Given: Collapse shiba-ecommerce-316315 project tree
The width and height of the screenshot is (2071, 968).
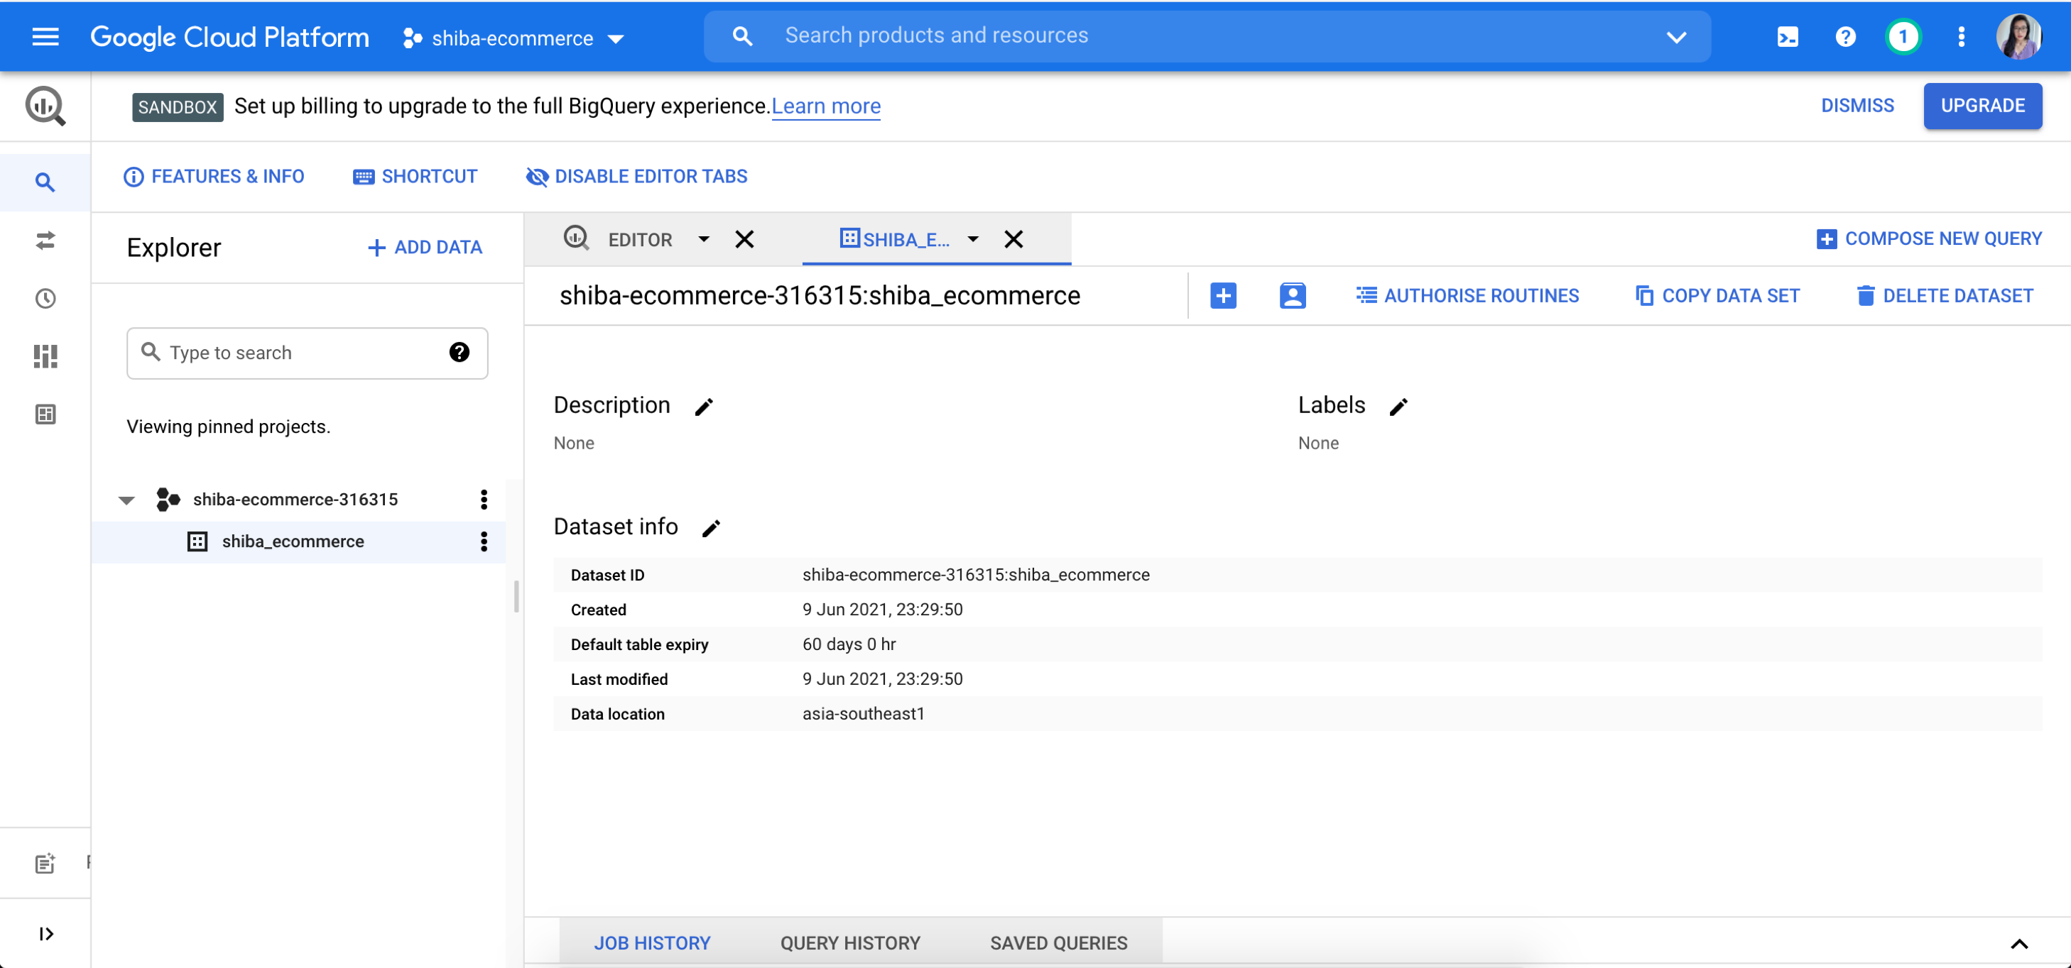Looking at the screenshot, I should pyautogui.click(x=126, y=500).
